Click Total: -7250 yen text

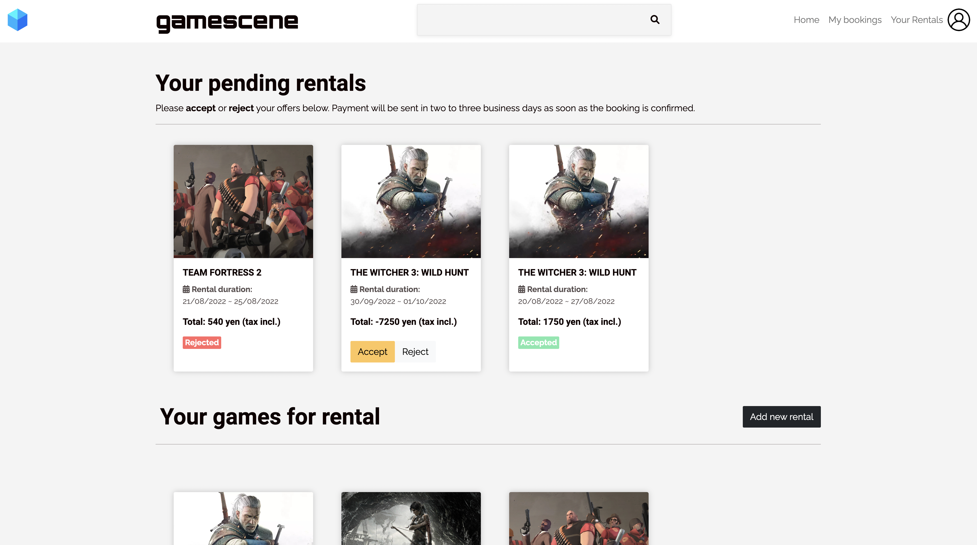tap(404, 322)
